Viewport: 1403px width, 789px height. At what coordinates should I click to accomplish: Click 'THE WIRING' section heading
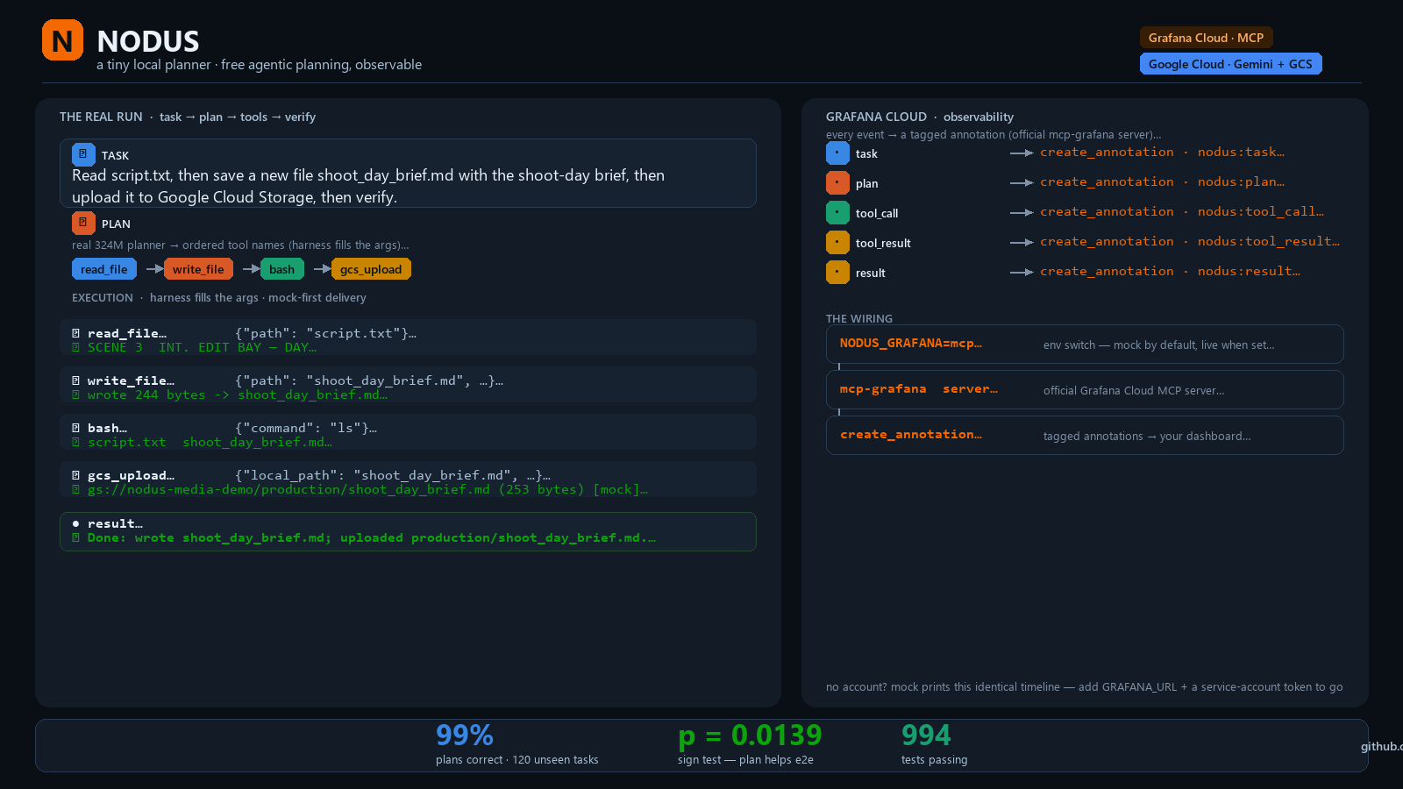click(859, 319)
